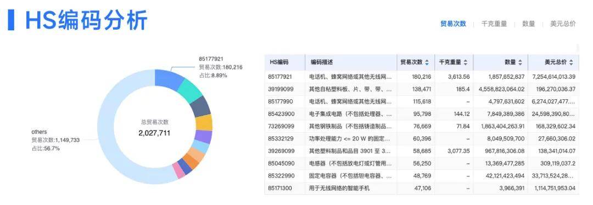Sort table by 贸易次数 column arrows
Screen dimensions: 593x205
pos(427,62)
